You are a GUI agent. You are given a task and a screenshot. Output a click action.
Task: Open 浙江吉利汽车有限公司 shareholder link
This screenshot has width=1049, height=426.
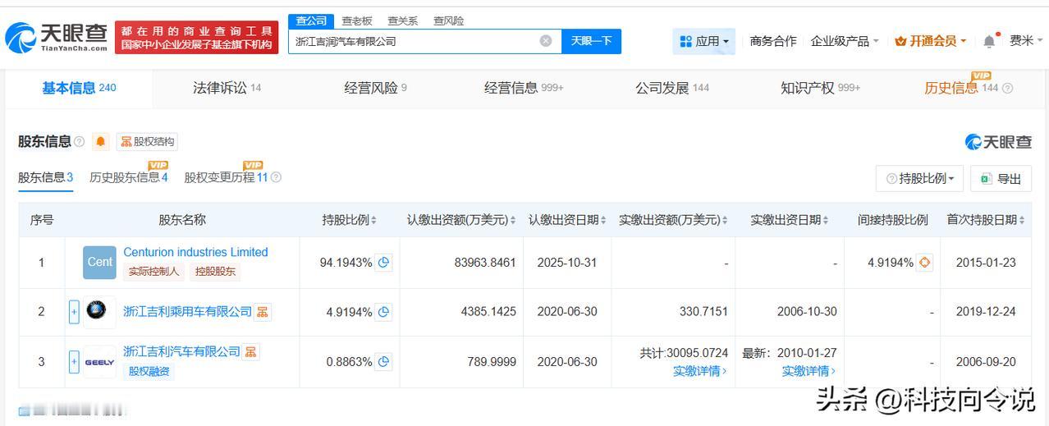[181, 352]
